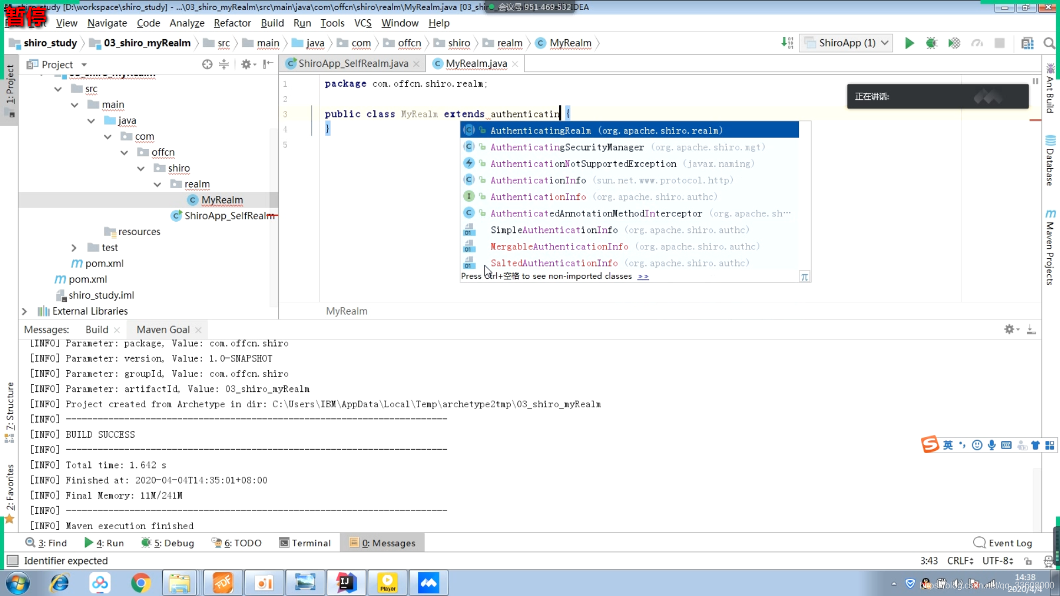
Task: Click the pi icon in completion popup
Action: pos(804,276)
